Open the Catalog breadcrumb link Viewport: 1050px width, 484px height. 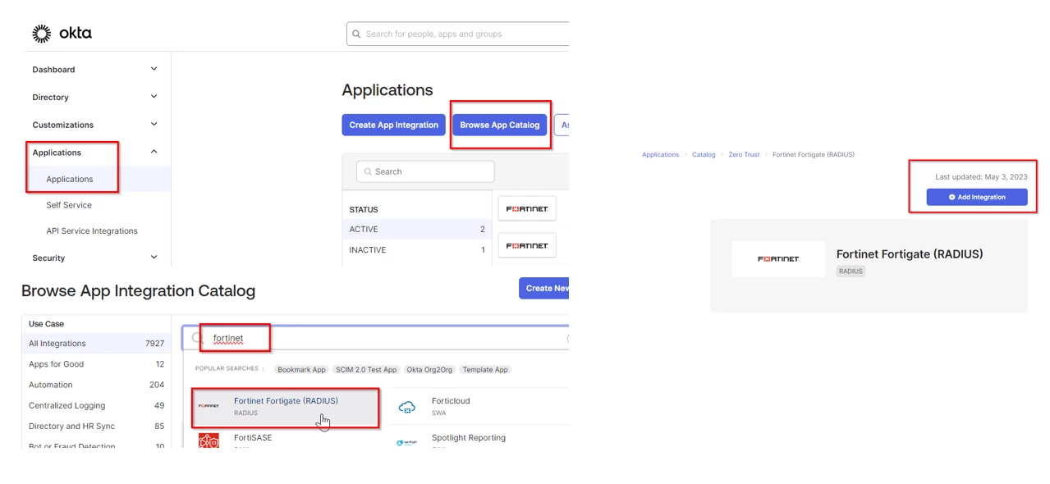tap(704, 154)
